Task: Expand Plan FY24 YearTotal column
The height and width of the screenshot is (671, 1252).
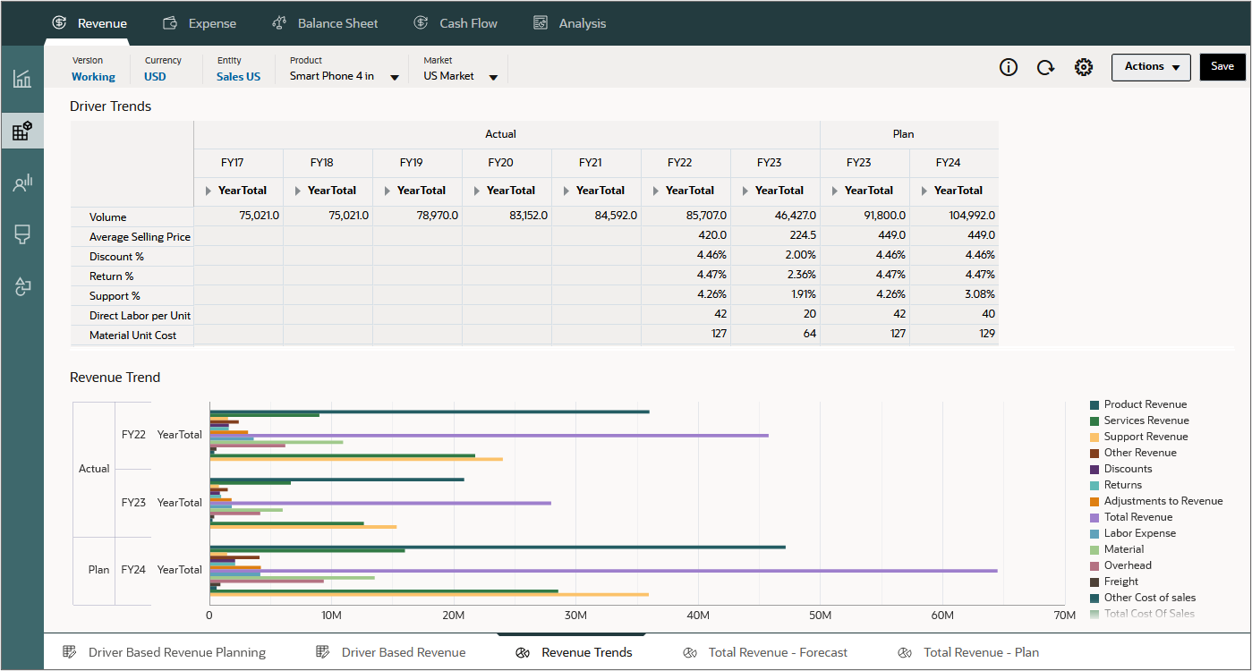Action: 925,191
